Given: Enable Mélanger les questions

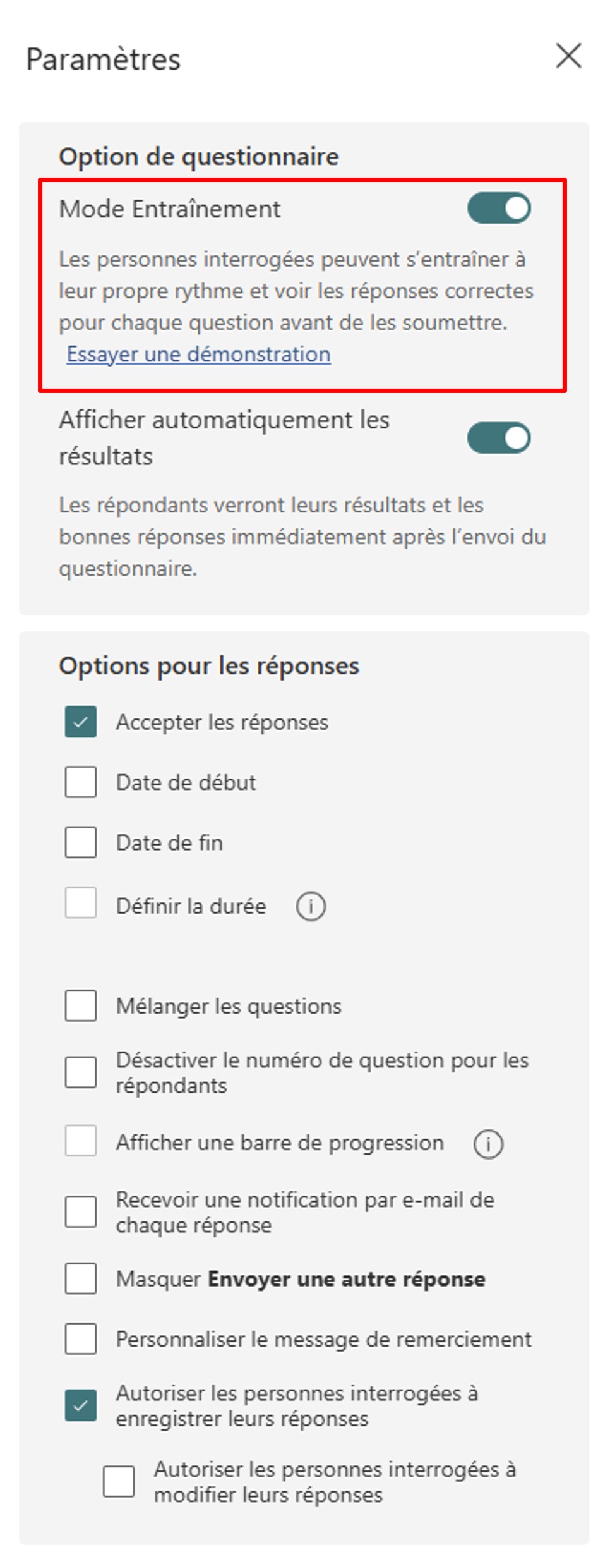Looking at the screenshot, I should pos(81,1005).
